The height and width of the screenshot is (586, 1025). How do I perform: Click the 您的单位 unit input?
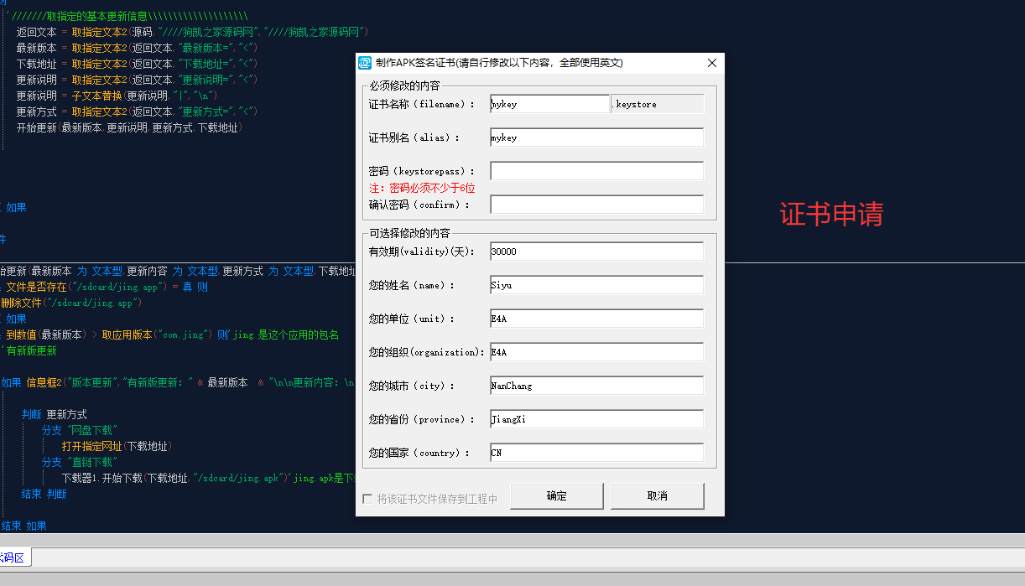pos(596,319)
